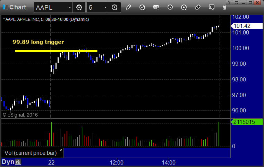
Task: Click the 100.00 price axis label
Action: (241, 48)
